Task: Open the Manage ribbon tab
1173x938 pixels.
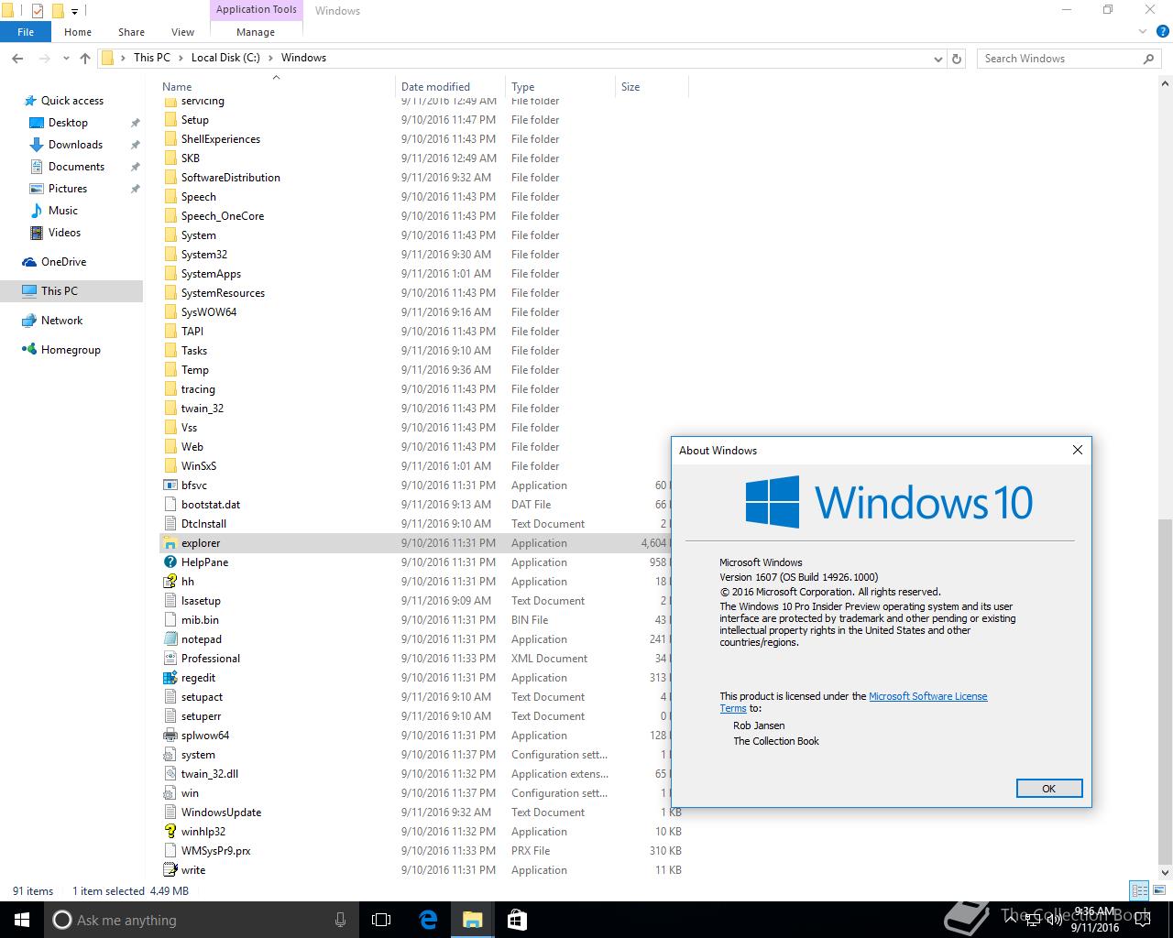Action: point(256,32)
